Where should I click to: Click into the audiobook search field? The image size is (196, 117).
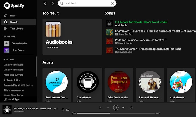pos(87,3)
